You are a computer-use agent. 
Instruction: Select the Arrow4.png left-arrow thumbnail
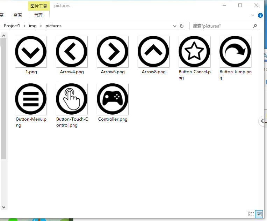coord(72,52)
